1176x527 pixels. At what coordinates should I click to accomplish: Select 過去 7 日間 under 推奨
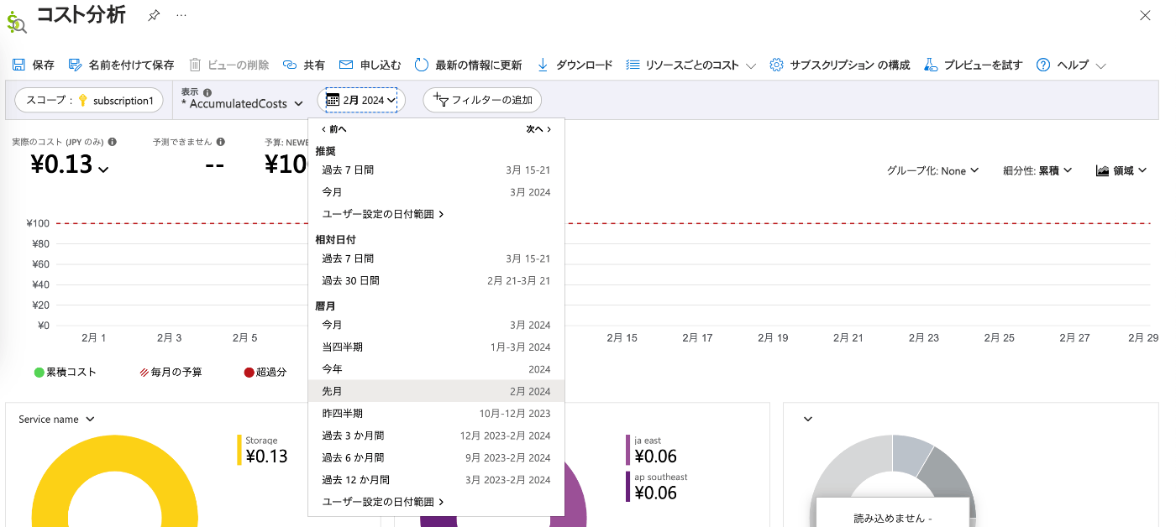coord(436,170)
